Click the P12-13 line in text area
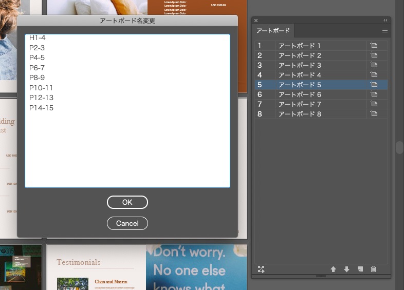Viewport: 404px width, 290px height. (x=41, y=98)
